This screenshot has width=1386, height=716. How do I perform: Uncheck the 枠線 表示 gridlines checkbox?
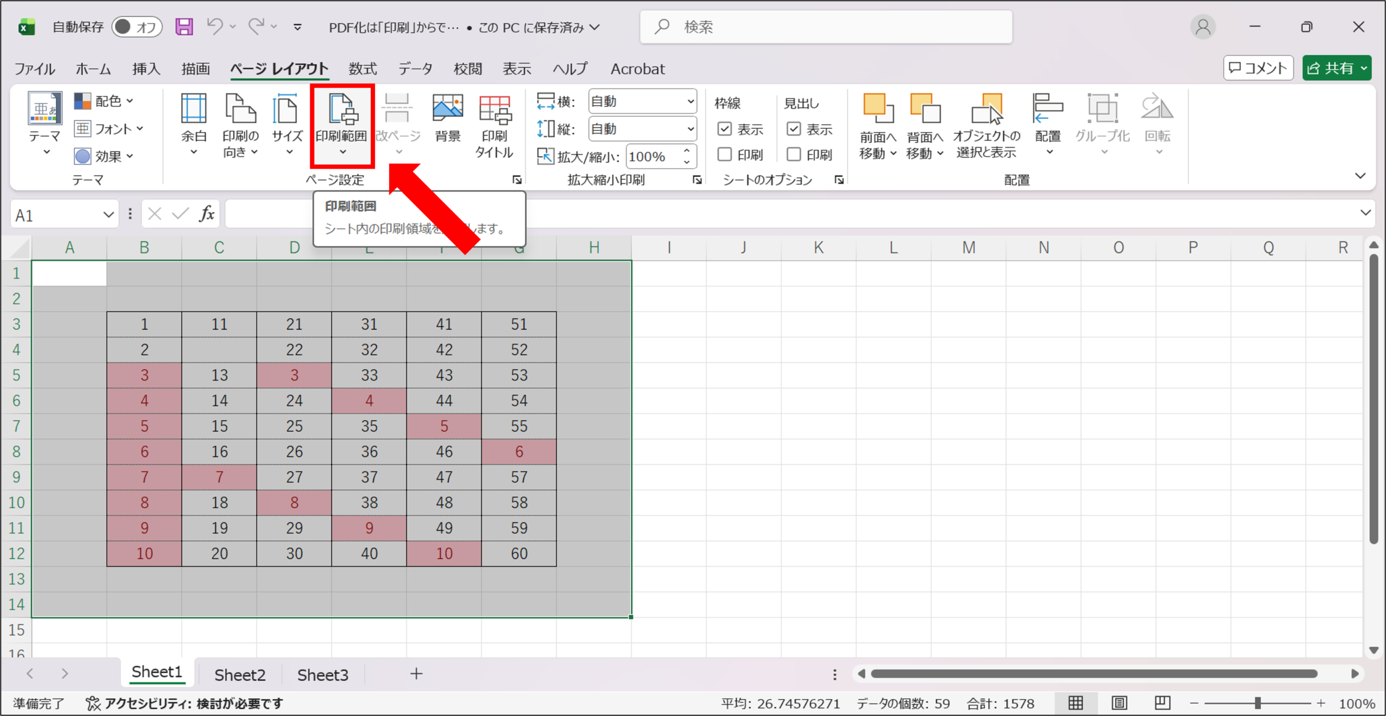pyautogui.click(x=724, y=129)
